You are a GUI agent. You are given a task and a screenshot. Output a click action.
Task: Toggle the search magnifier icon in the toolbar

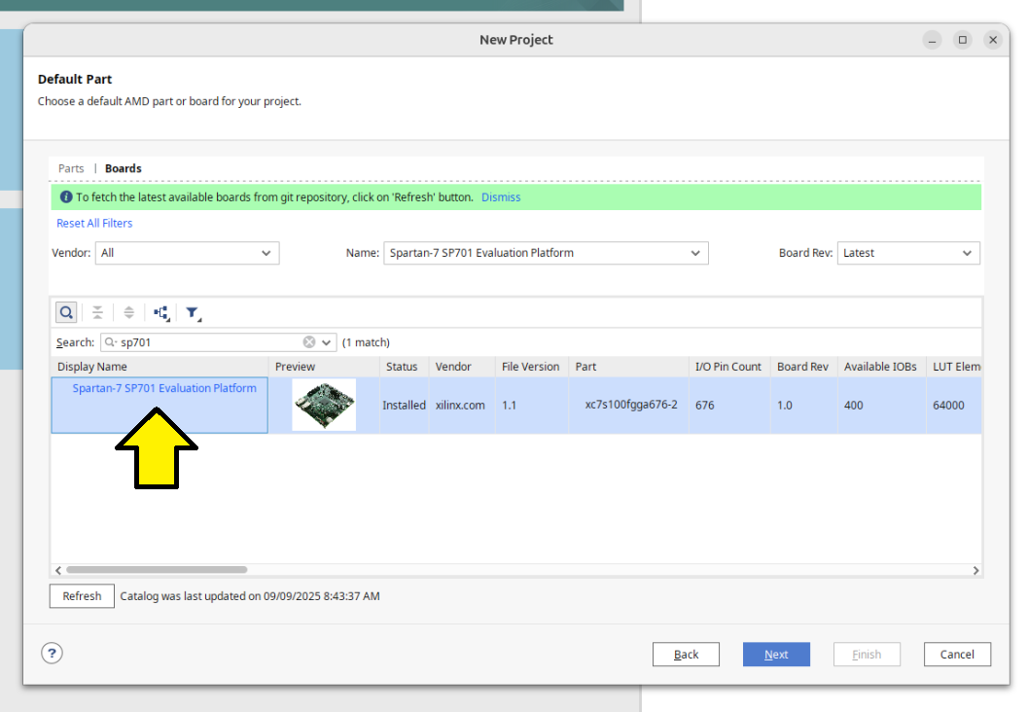66,312
